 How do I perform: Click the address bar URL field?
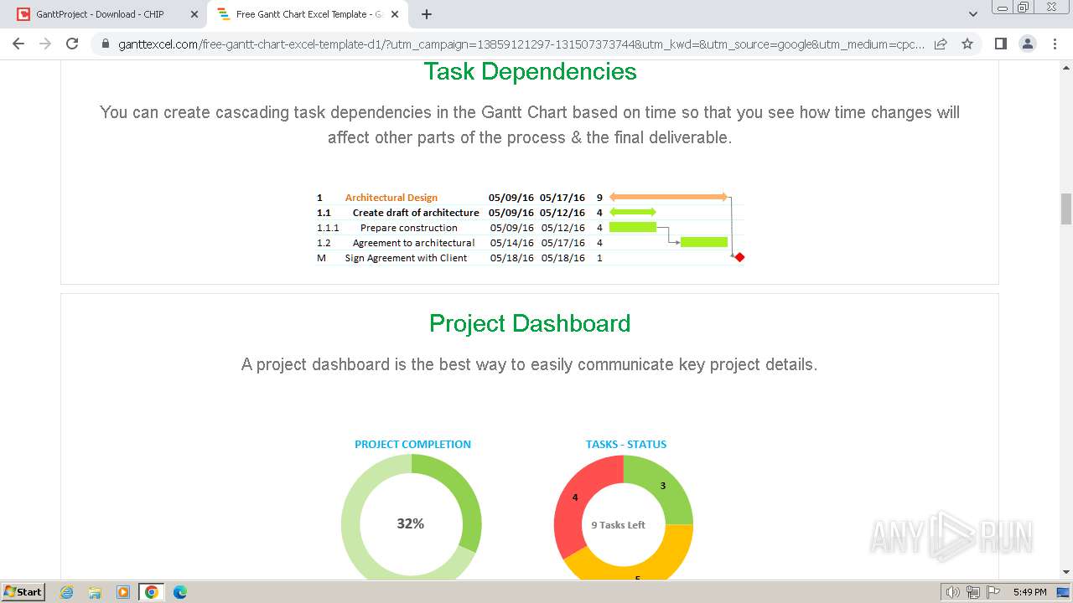coord(520,44)
